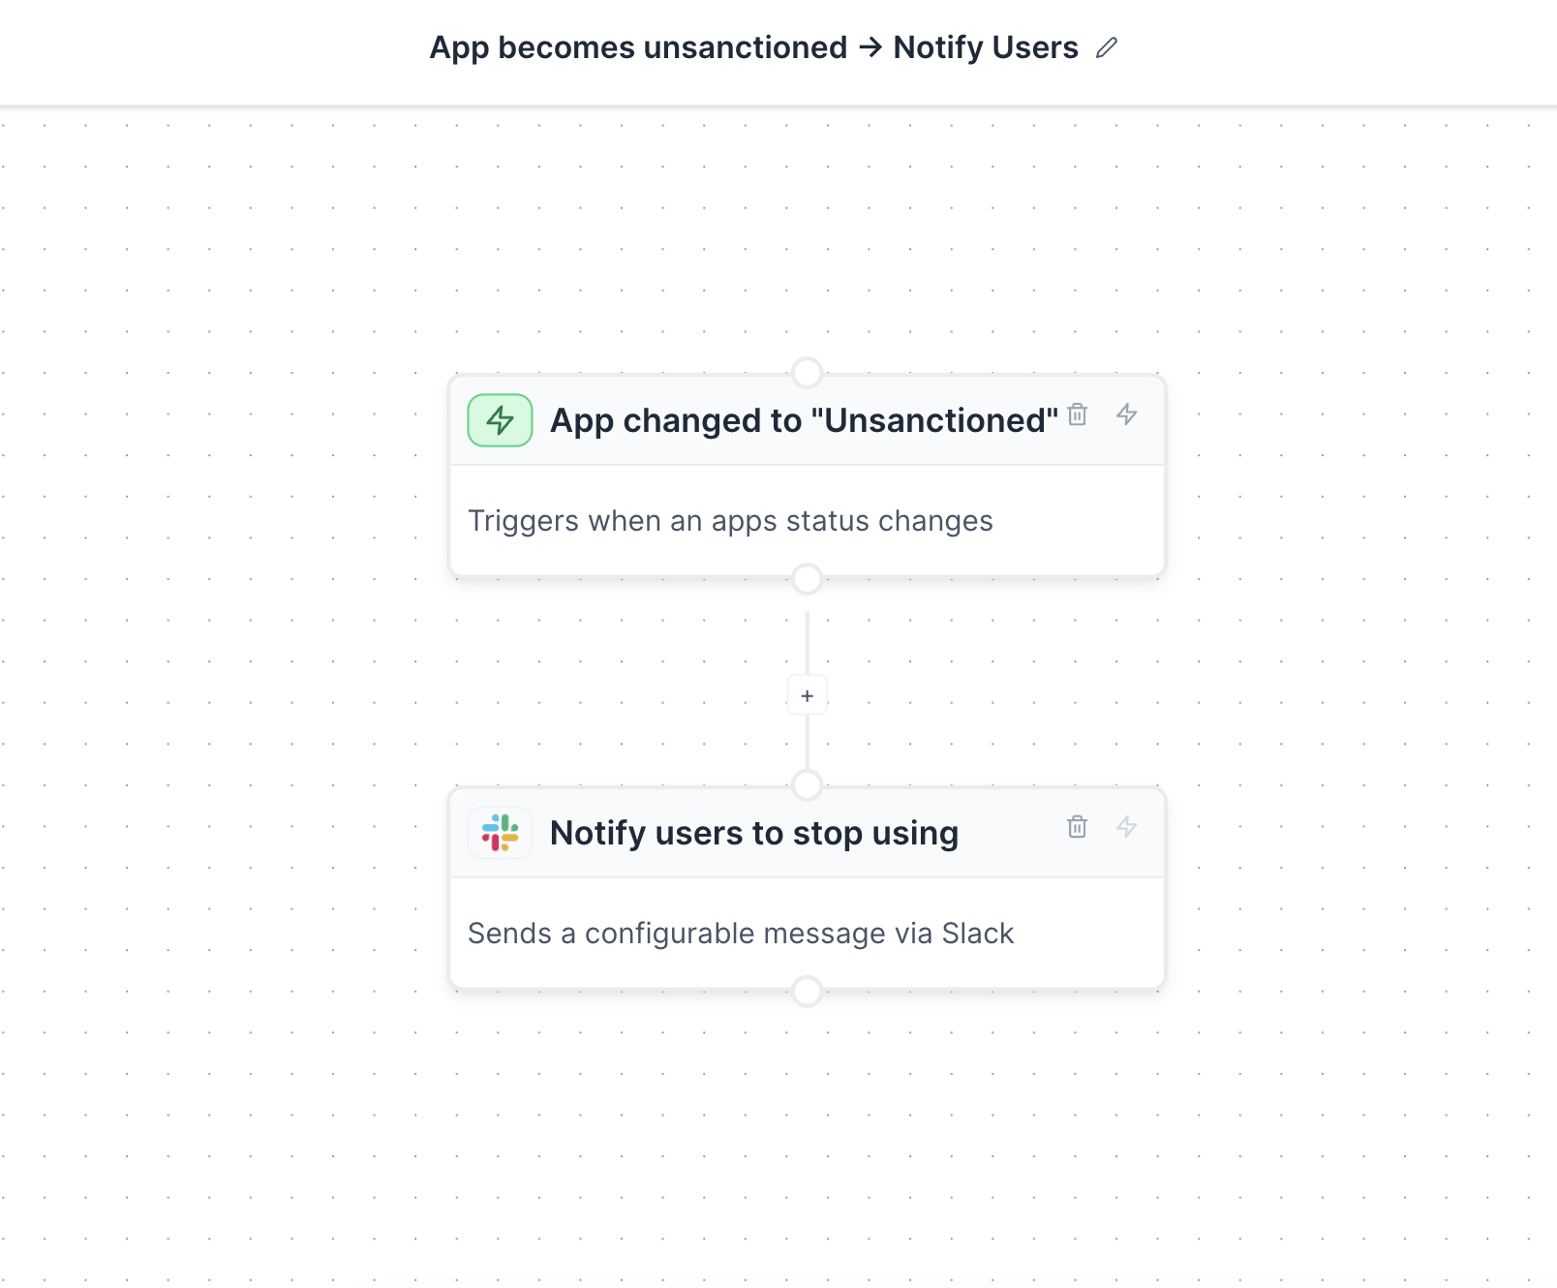Click the workflow title "App becomes unsanctioned"

click(x=638, y=47)
